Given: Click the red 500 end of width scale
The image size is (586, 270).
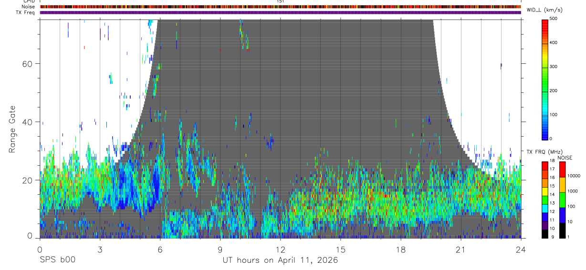Looking at the screenshot, I should point(545,21).
